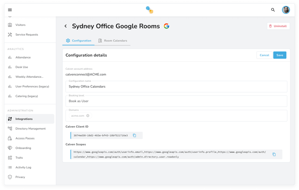The width and height of the screenshot is (299, 190).
Task: Copy the Calven Client ID
Action: click(x=134, y=135)
